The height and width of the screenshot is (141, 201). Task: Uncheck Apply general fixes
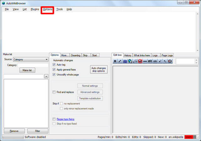click(x=54, y=69)
